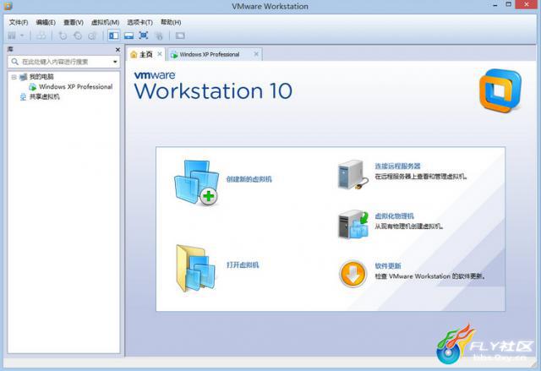This screenshot has height=371, width=541.
Task: Click the 检查 VMware Workstation 的软件更新 text
Action: click(430, 276)
